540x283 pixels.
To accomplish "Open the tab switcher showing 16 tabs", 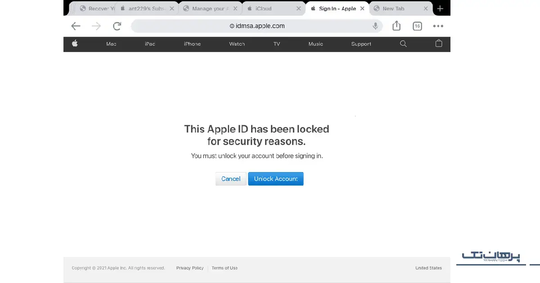I will (417, 26).
